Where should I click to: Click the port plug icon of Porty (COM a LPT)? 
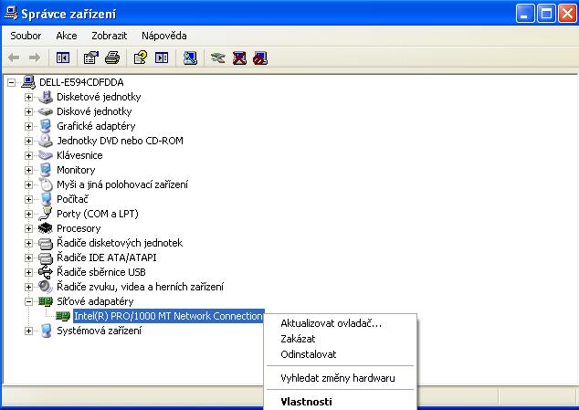[x=46, y=214]
